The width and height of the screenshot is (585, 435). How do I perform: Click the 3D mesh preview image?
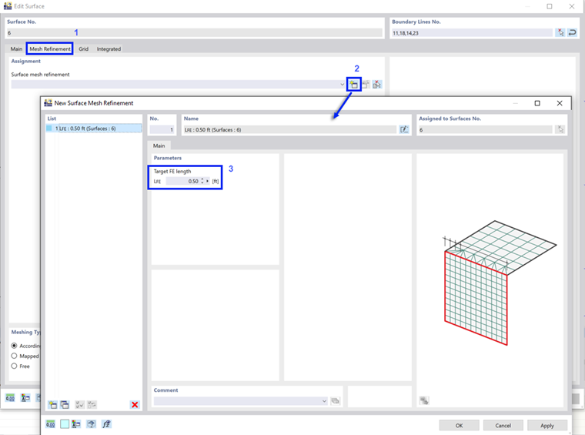pyautogui.click(x=500, y=283)
